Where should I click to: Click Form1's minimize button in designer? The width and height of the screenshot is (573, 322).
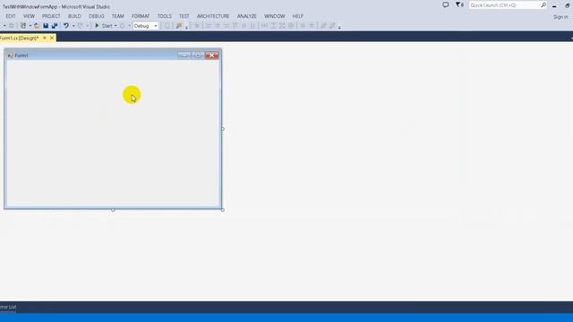[x=184, y=55]
